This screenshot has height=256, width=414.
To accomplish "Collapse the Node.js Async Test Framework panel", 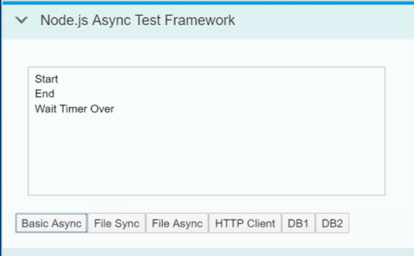I will [x=21, y=20].
